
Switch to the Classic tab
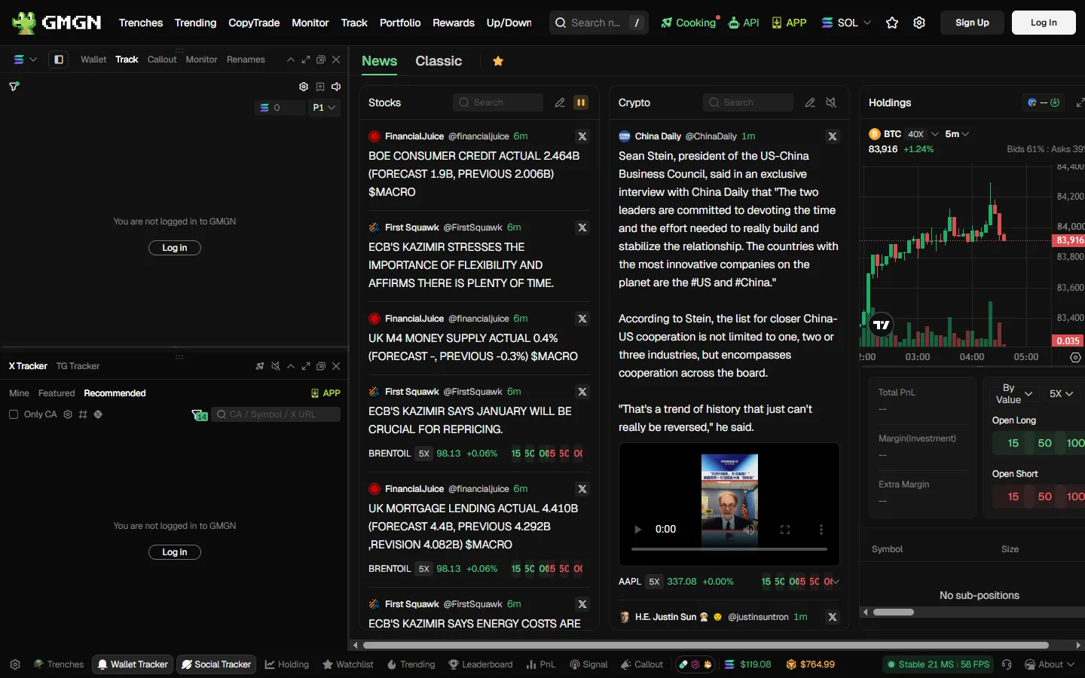pyautogui.click(x=439, y=61)
